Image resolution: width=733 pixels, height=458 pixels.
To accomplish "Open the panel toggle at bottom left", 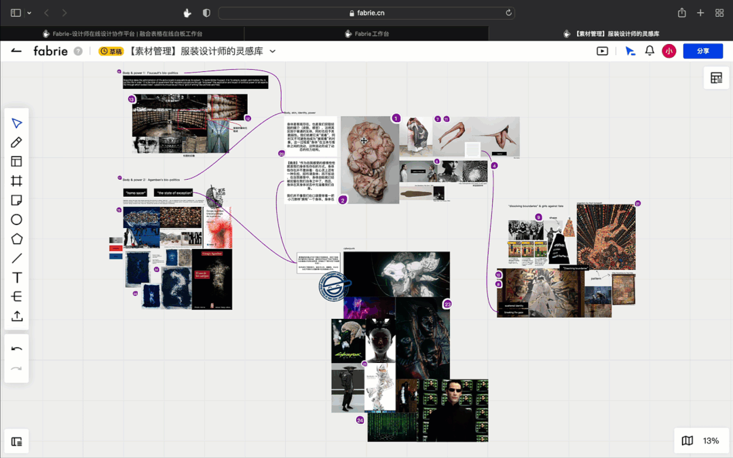I will [x=17, y=442].
